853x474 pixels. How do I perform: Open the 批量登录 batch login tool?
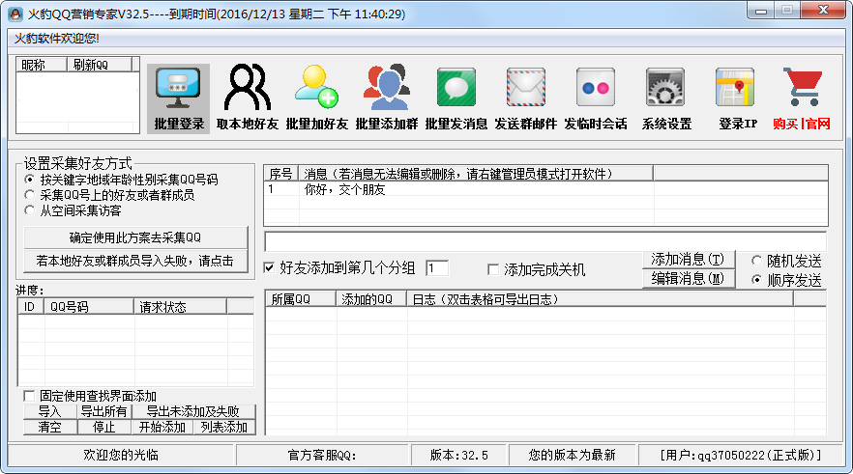(179, 98)
